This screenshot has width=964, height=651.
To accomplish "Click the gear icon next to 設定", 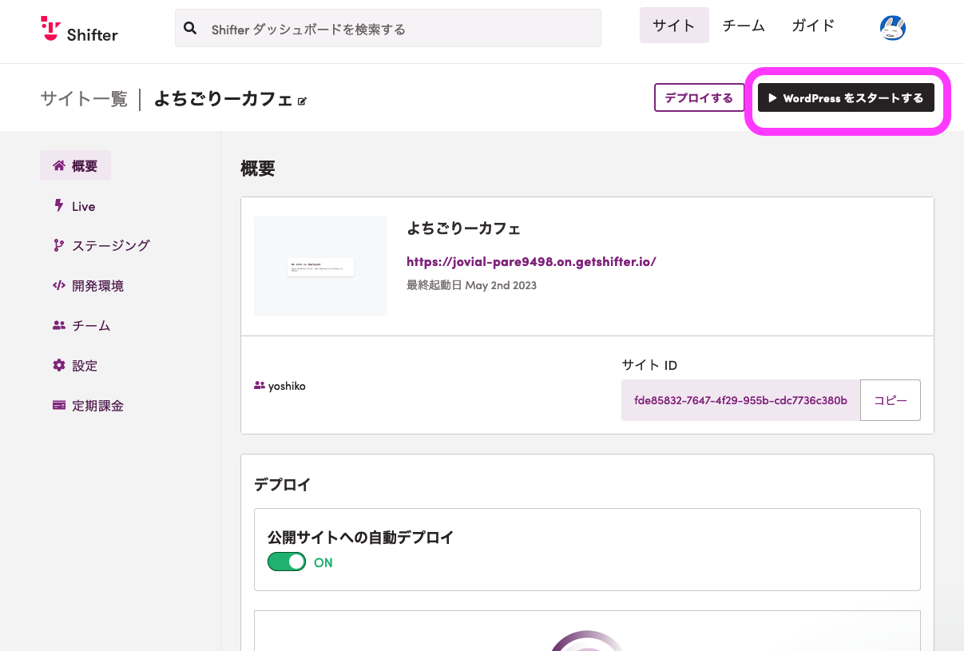I will [x=58, y=366].
